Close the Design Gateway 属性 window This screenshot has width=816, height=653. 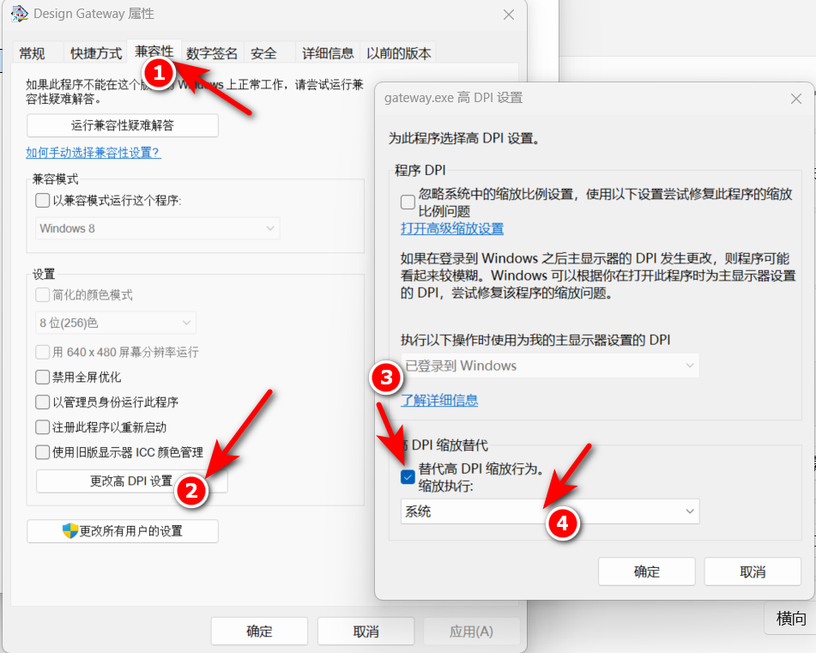coord(509,15)
